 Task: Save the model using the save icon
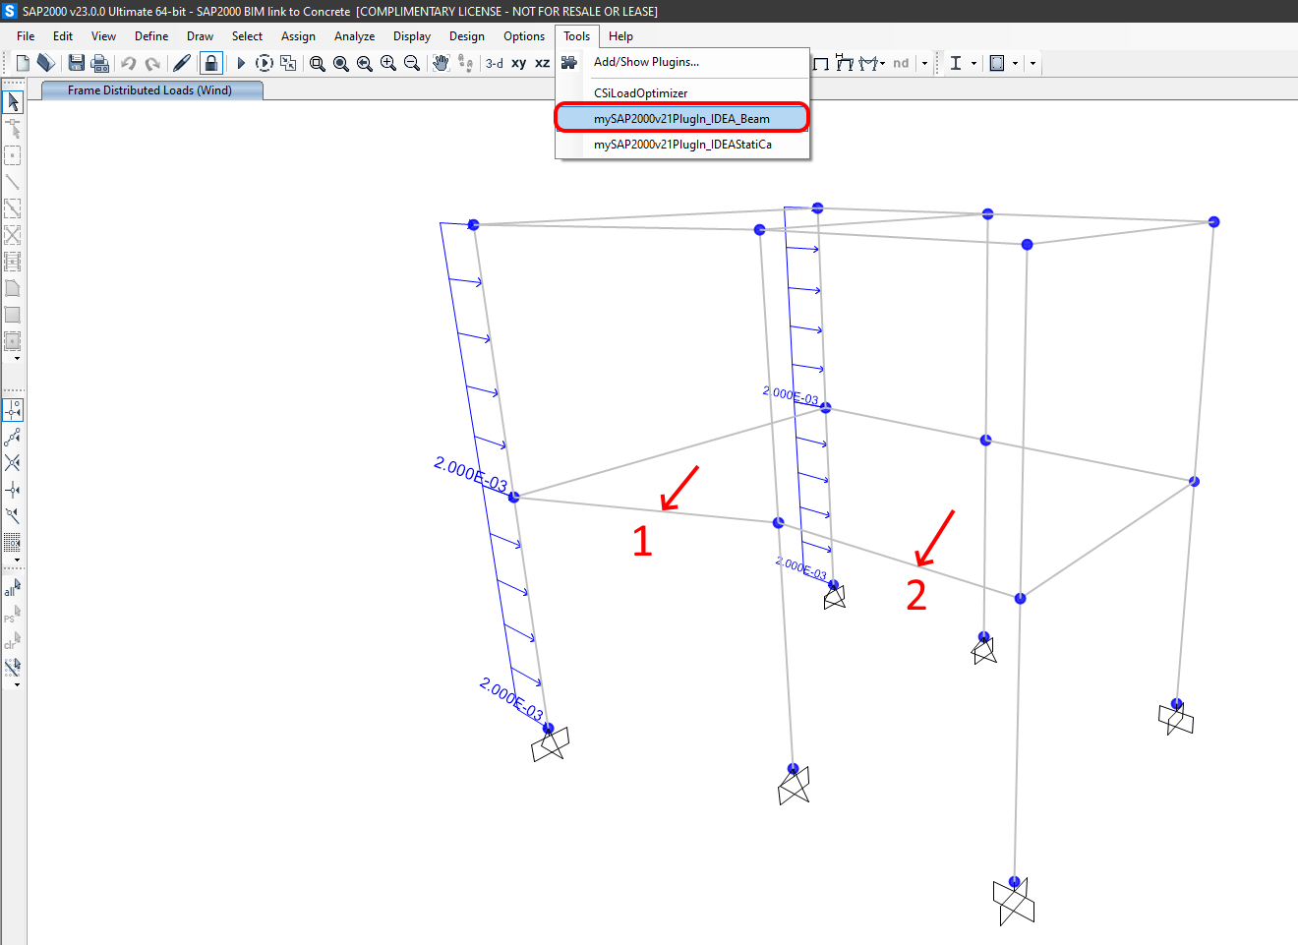76,62
